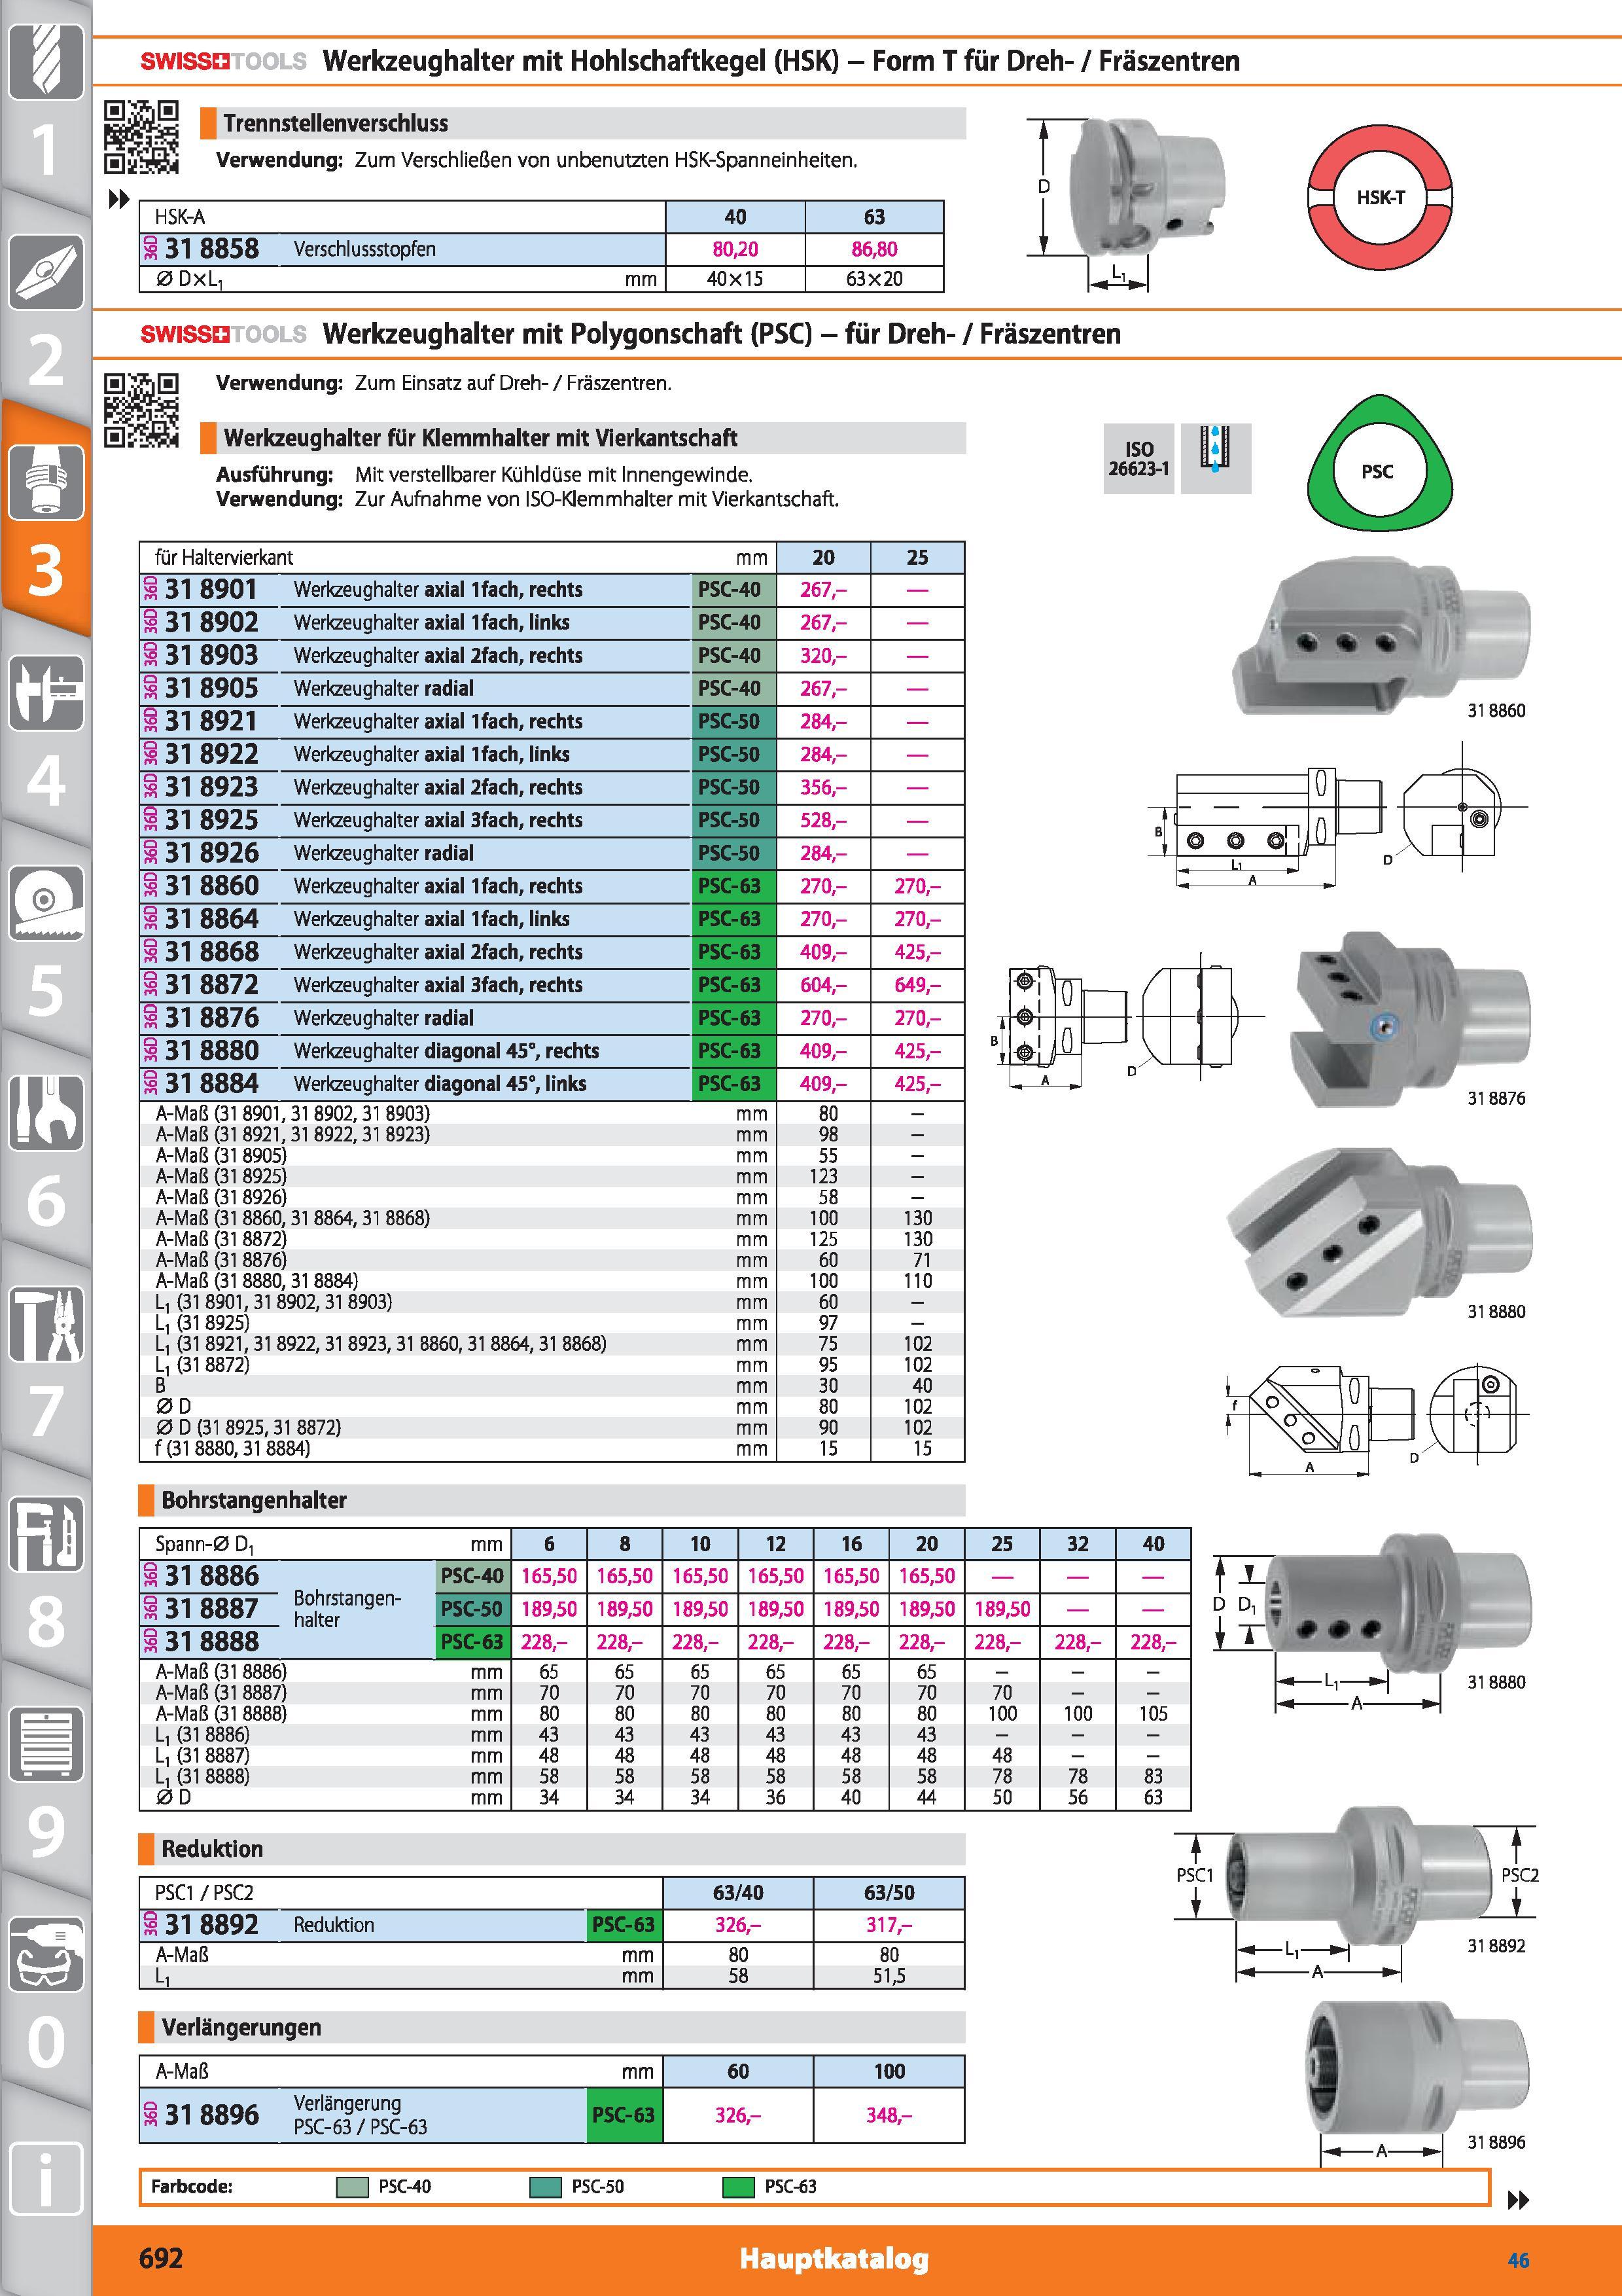Click price 320,– in the 31 8903 row

coord(822,656)
